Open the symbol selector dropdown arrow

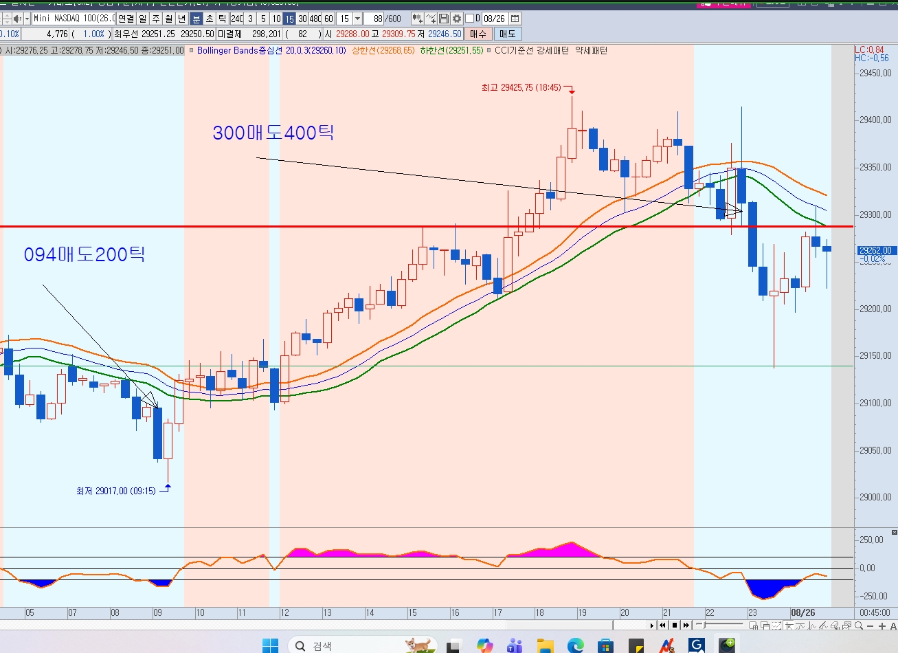pos(27,19)
